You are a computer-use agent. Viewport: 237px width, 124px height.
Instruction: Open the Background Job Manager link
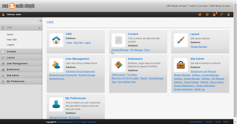click(x=203, y=71)
